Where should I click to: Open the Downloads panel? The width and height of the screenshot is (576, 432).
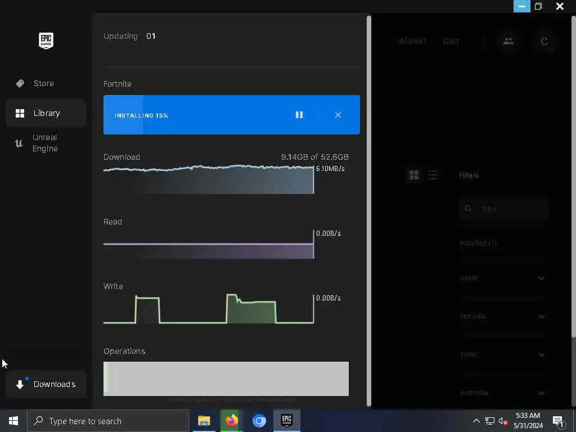[x=46, y=384]
